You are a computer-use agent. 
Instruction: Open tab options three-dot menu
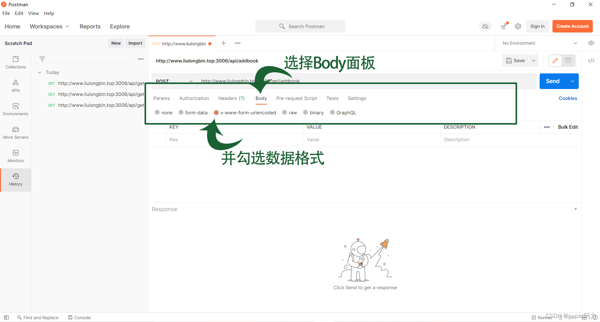[238, 43]
